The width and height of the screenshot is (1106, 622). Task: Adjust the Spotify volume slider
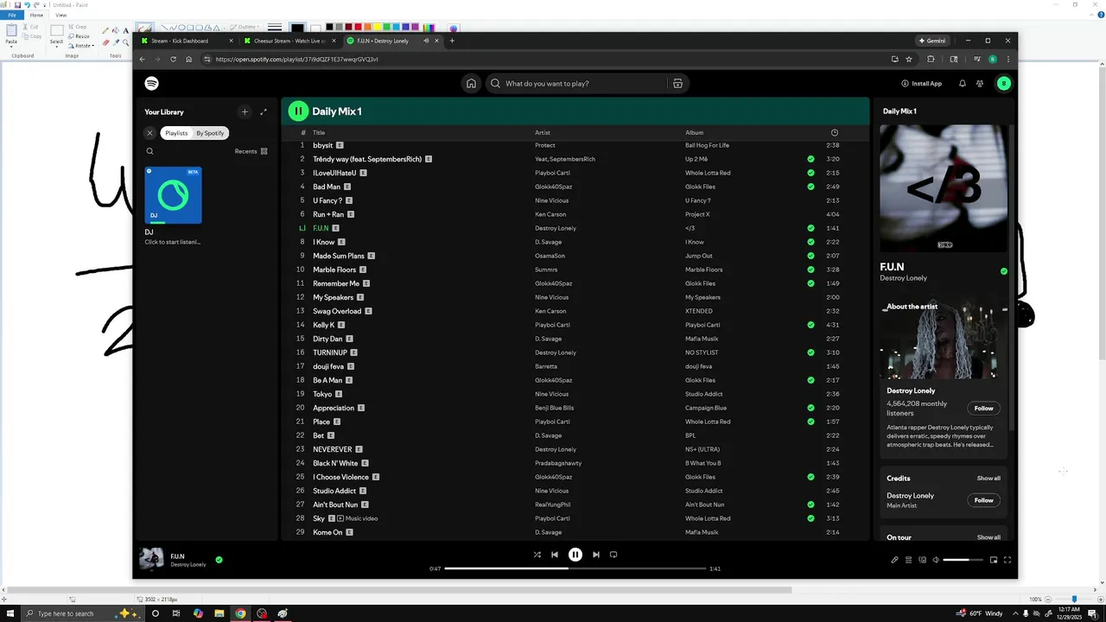(x=963, y=560)
